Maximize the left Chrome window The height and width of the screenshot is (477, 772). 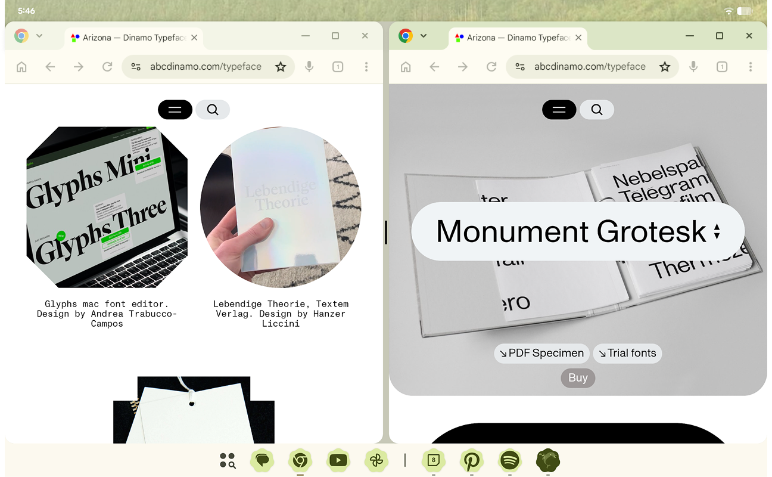335,36
